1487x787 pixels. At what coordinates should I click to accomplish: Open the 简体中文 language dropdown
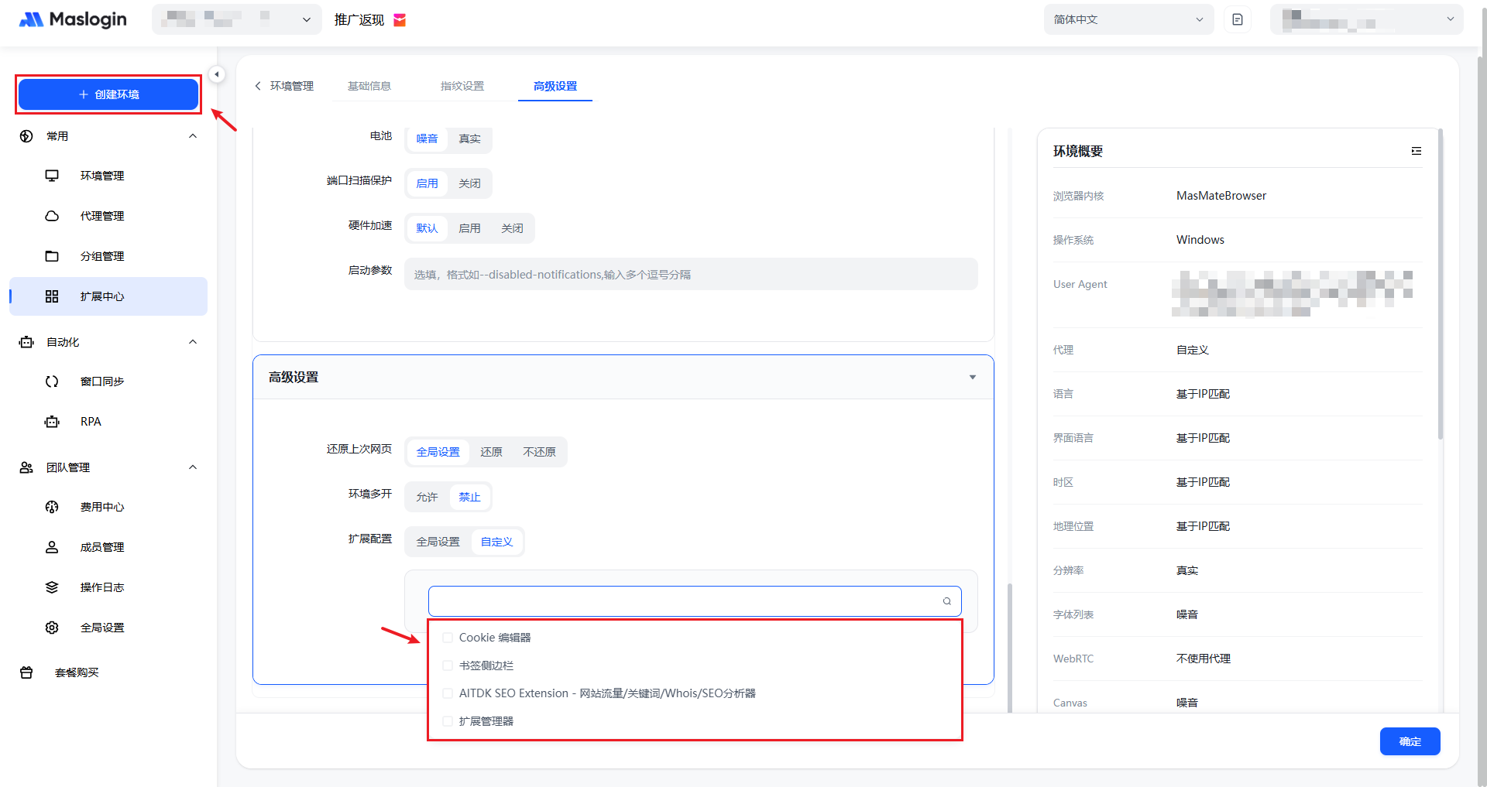point(1128,19)
